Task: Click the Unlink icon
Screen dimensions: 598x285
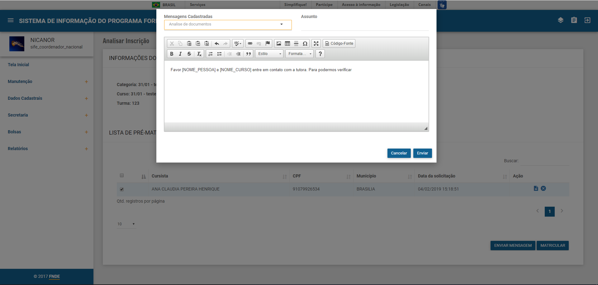Action: point(259,44)
